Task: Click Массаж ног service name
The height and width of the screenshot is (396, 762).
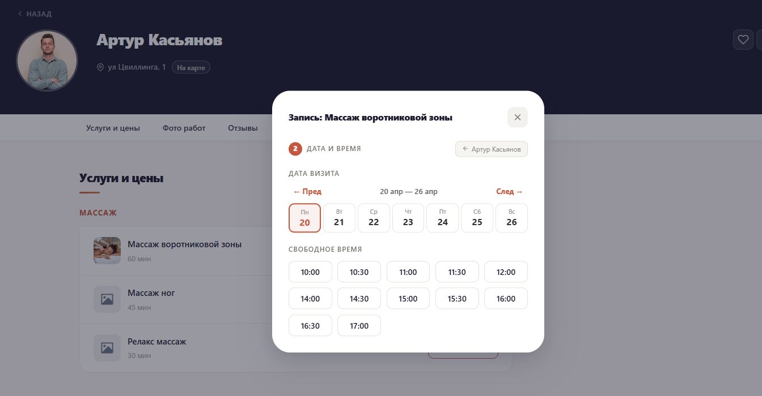Action: [151, 293]
